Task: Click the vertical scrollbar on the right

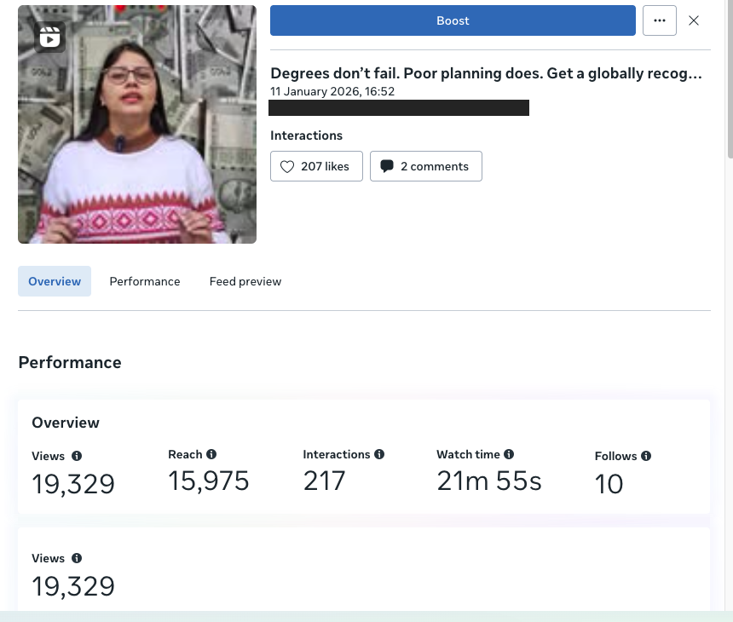Action: point(730,79)
